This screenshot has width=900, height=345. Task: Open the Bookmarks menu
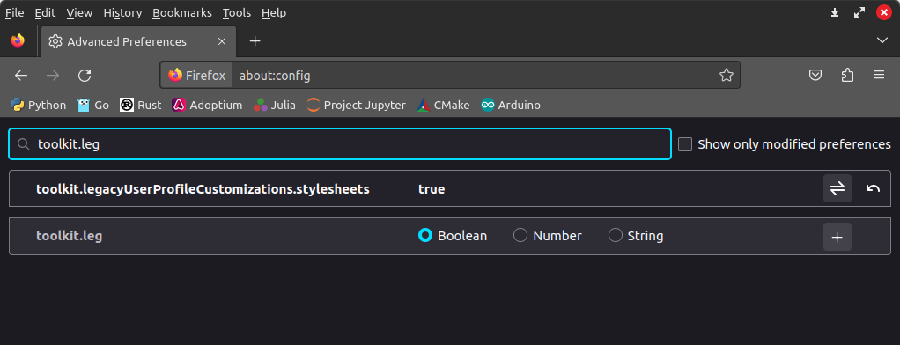coord(182,12)
